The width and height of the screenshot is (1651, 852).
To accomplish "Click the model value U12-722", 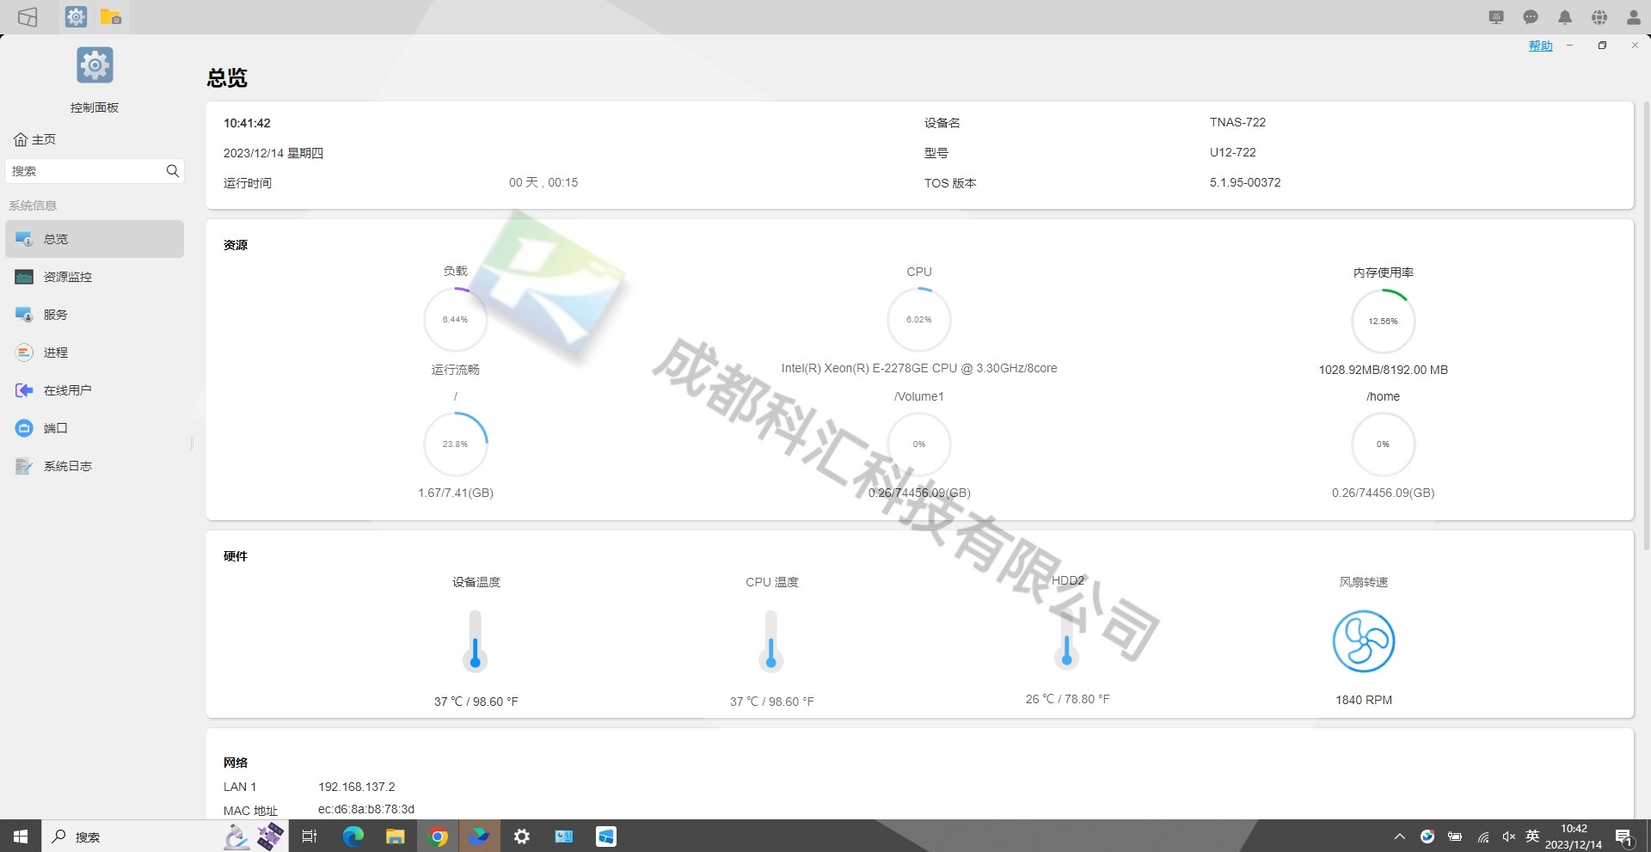I will pos(1233,152).
